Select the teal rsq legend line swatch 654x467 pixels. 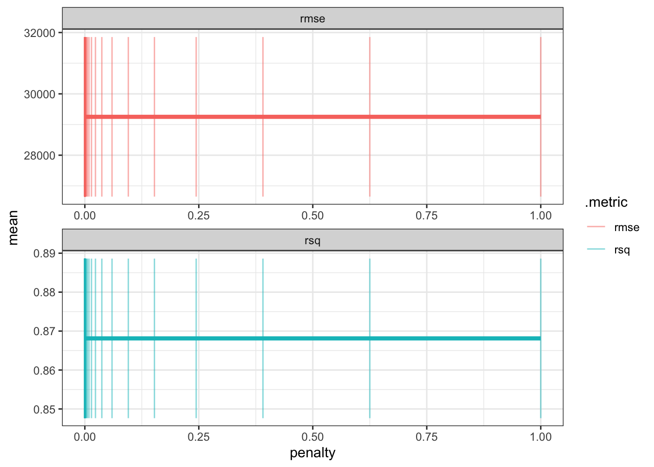596,250
